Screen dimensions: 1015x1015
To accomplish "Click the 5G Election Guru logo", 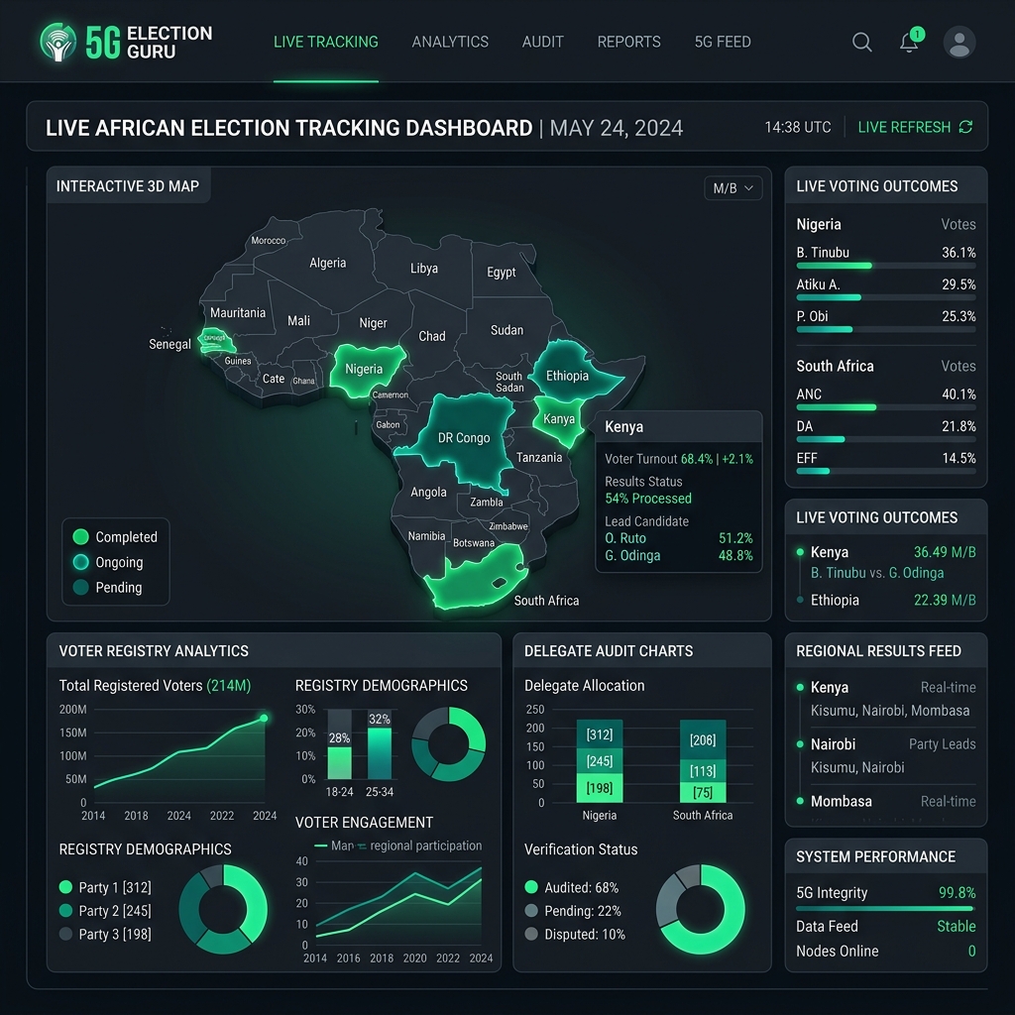I will tap(127, 42).
